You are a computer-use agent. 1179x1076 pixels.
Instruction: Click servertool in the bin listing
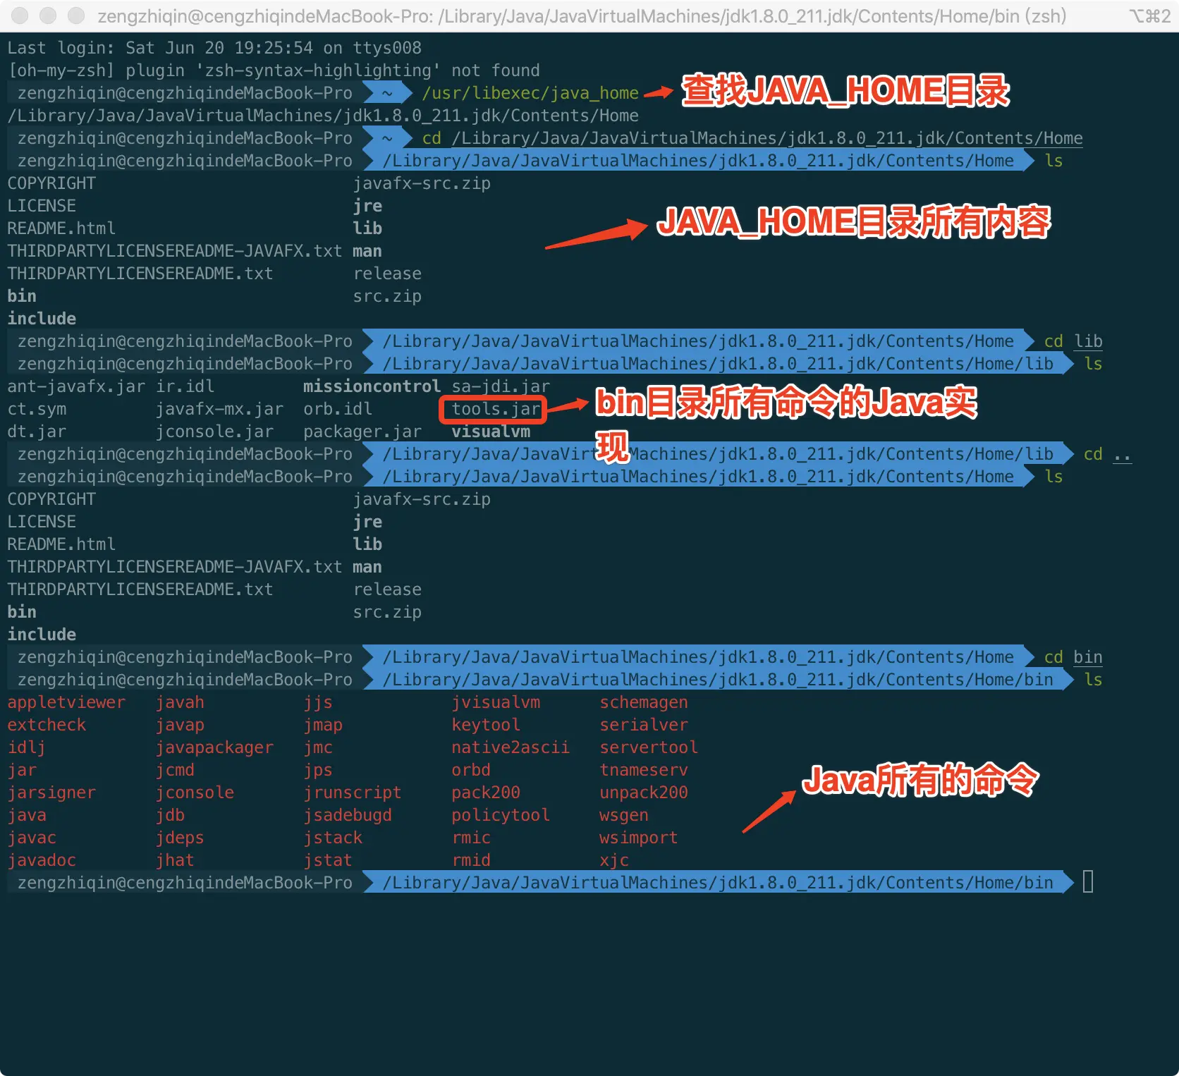(x=649, y=747)
